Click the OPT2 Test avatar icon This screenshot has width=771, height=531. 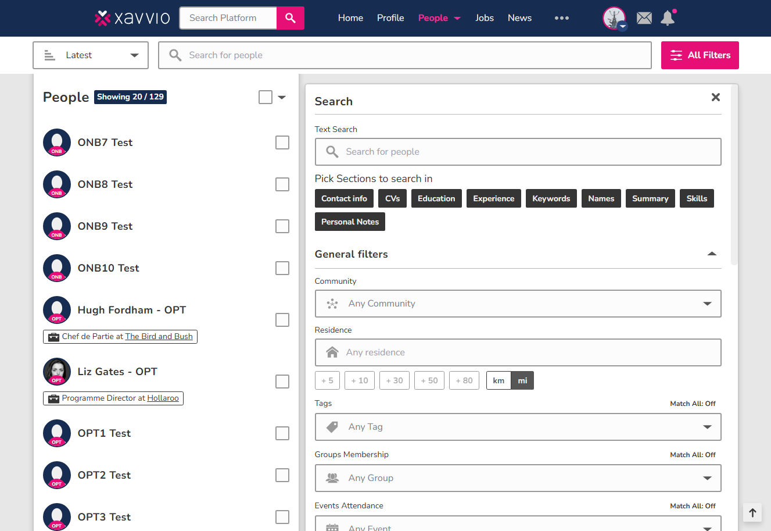pos(57,475)
